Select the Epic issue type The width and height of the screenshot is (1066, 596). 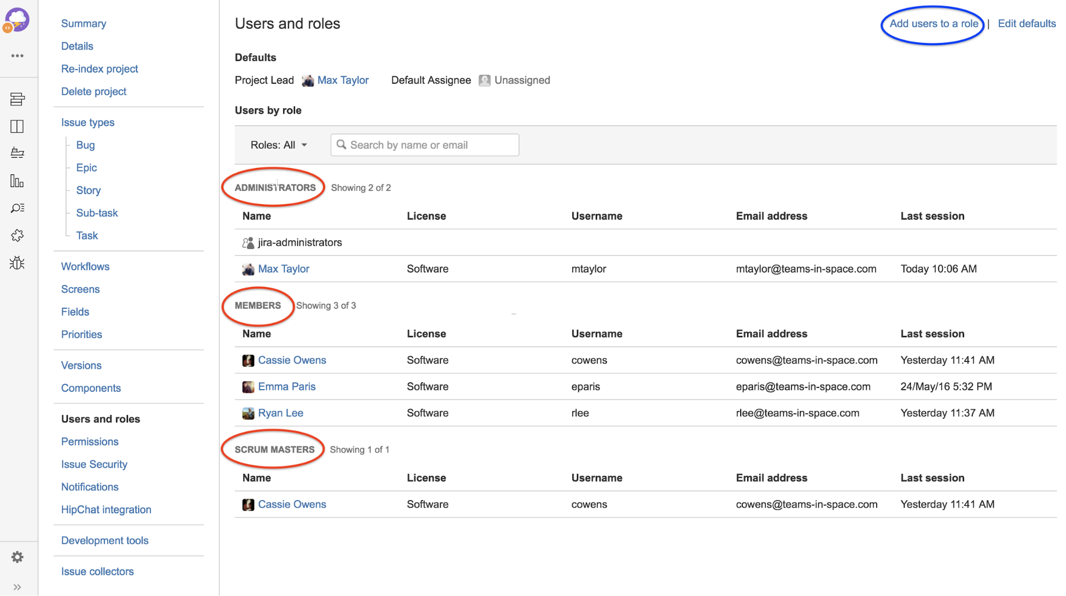pos(86,168)
